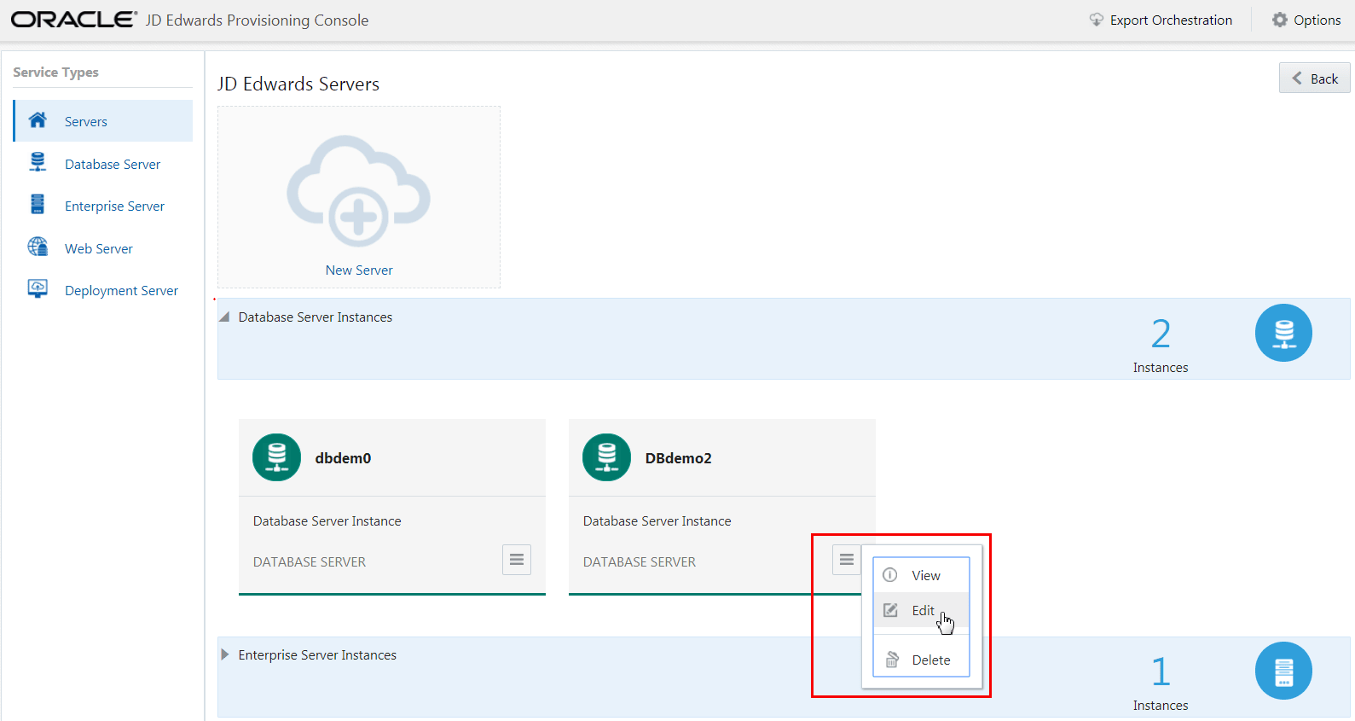Go back with the Back button

pos(1315,78)
